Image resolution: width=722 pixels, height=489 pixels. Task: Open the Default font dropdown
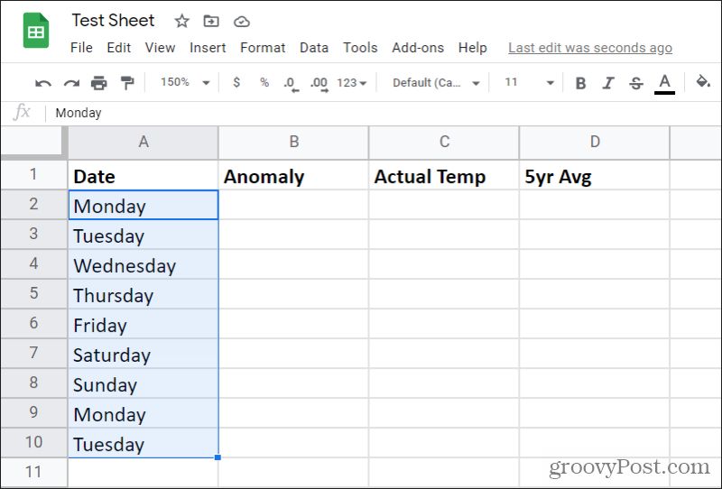436,83
